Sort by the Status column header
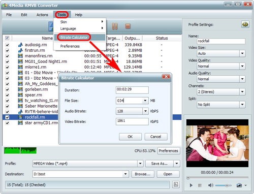The width and height of the screenshot is (254, 194). click(162, 38)
